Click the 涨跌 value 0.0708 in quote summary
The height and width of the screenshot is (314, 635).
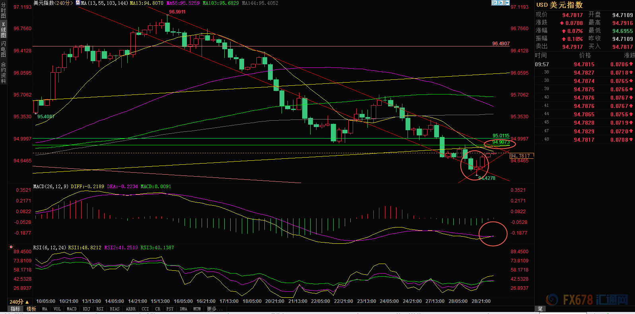point(574,23)
